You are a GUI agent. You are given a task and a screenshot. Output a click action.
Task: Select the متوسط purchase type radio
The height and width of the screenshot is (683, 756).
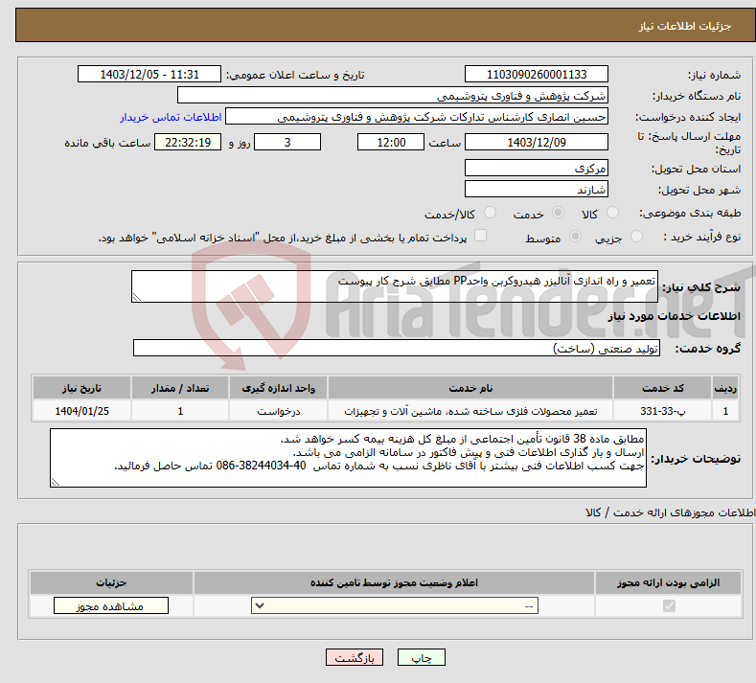(x=575, y=237)
